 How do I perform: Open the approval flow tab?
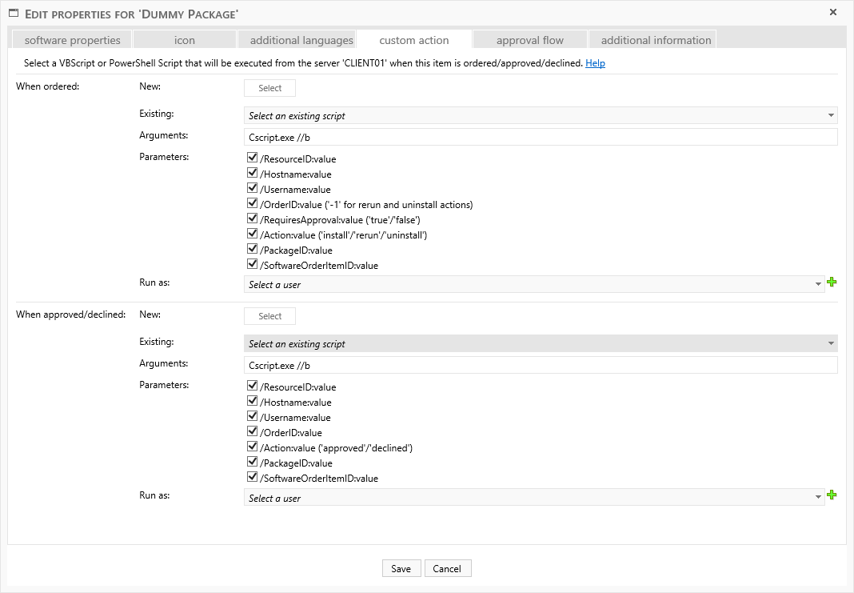pyautogui.click(x=529, y=40)
